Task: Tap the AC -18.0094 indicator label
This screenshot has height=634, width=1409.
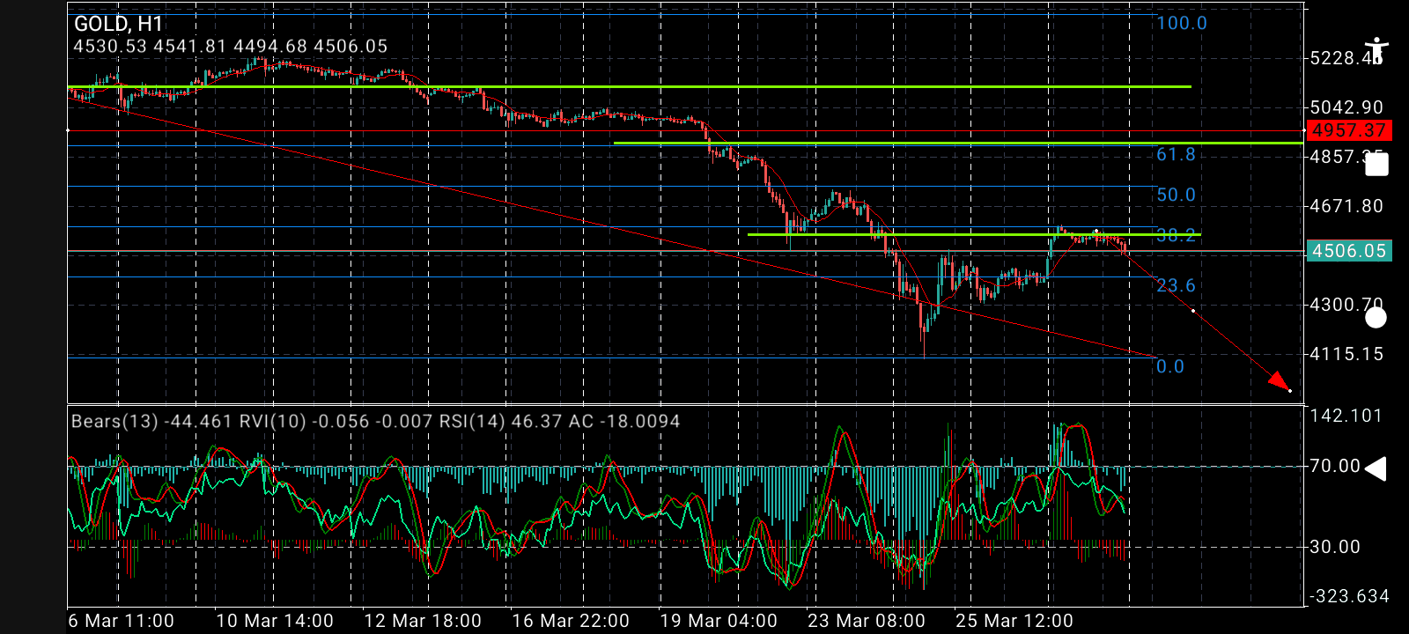Action: 624,421
